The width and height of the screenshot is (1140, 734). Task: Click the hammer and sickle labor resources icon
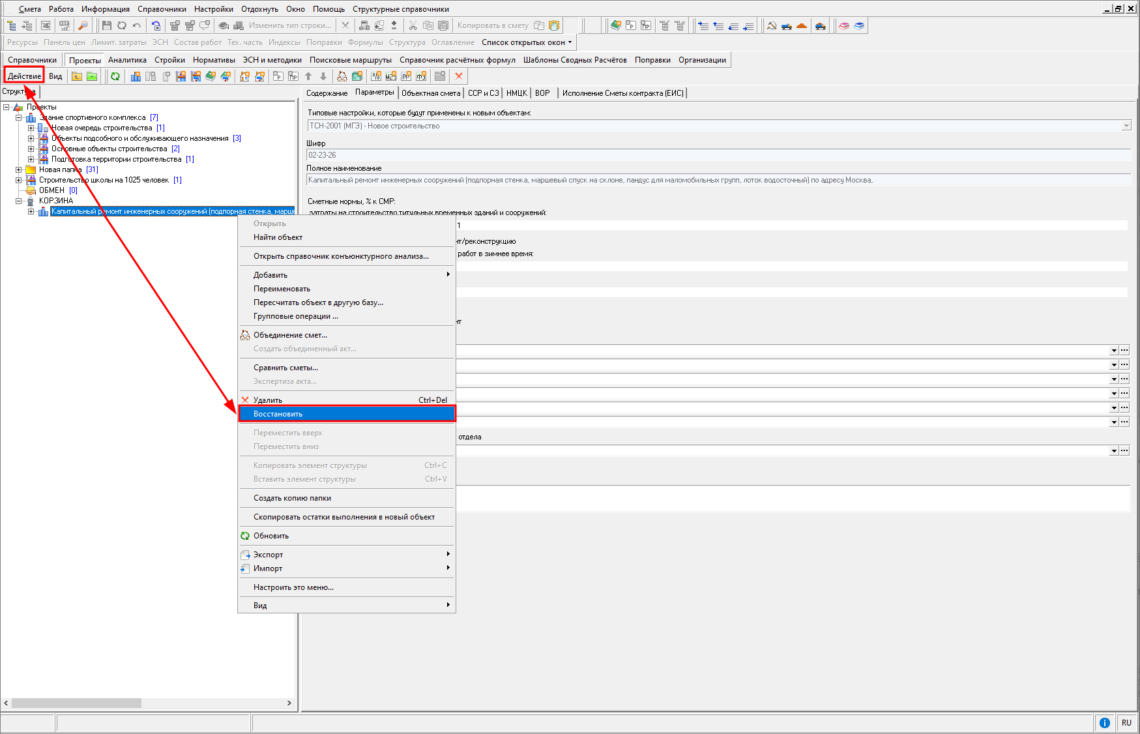(x=772, y=25)
